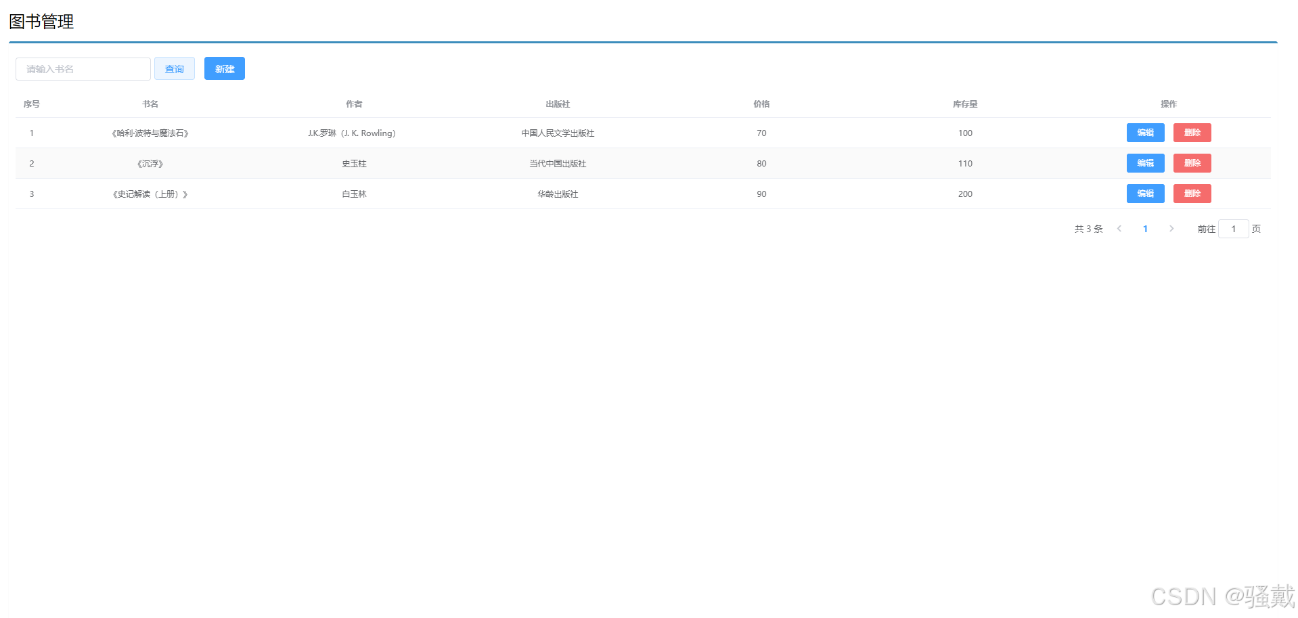Click the CSDN watermark link
1298x618 pixels.
coord(1207,597)
